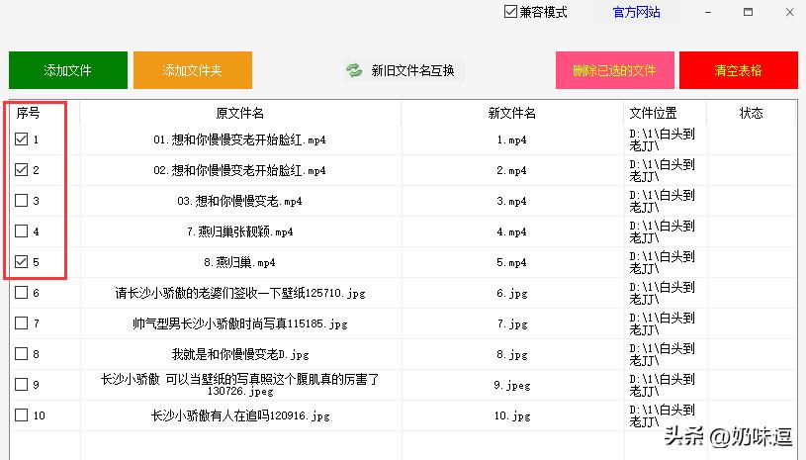Click the orange 添加文件夹 button
Viewport: 806px width, 460px height.
(x=193, y=70)
